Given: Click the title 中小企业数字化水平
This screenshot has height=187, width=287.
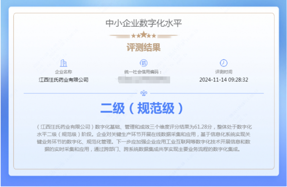Looking at the screenshot, I should pyautogui.click(x=143, y=23).
